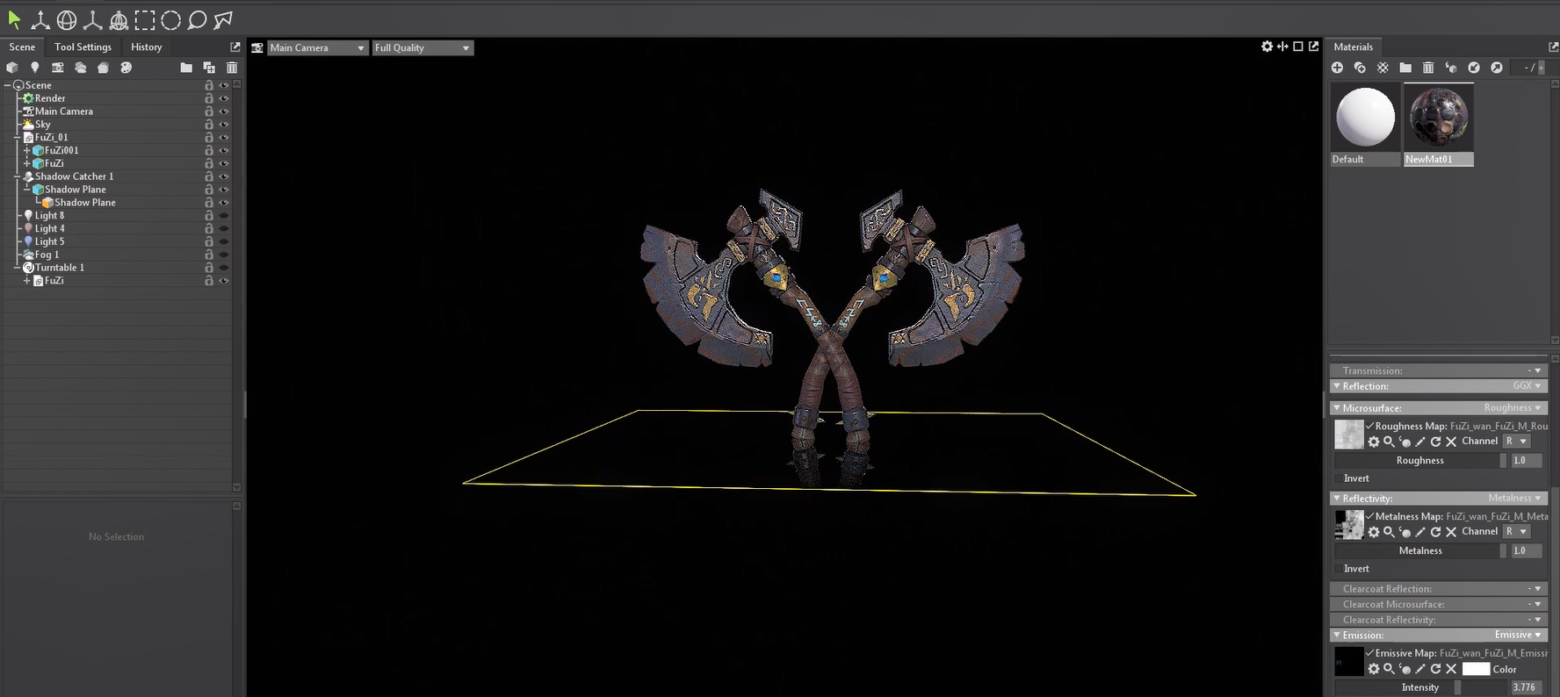This screenshot has height=697, width=1560.
Task: Select Turntable 1 in scene tree
Action: click(x=60, y=268)
